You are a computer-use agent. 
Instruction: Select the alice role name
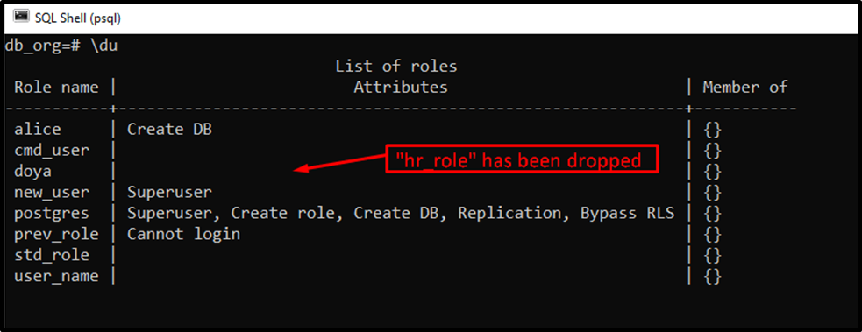[38, 130]
